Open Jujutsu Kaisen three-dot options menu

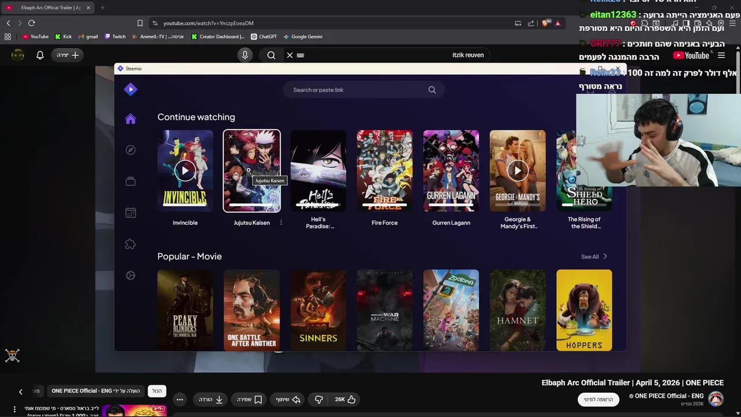(281, 222)
